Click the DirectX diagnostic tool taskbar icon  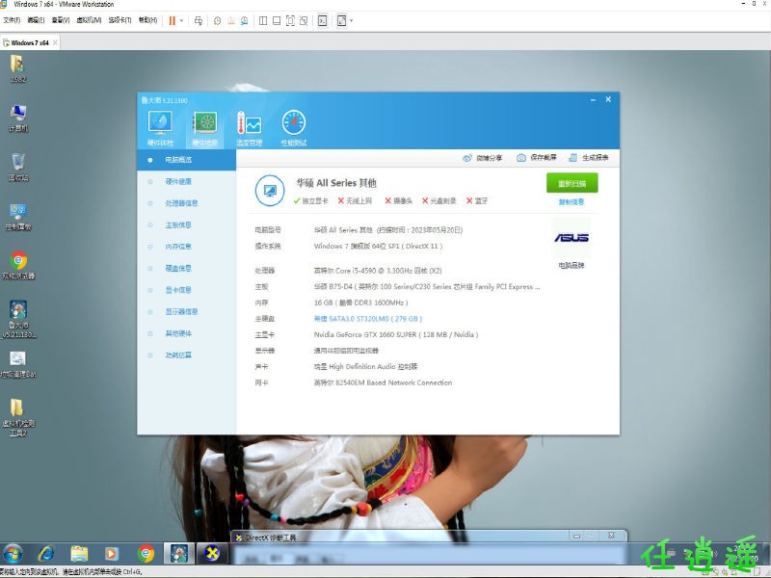click(x=212, y=554)
